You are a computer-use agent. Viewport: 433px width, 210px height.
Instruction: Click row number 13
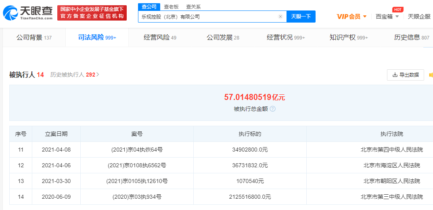pyautogui.click(x=21, y=181)
